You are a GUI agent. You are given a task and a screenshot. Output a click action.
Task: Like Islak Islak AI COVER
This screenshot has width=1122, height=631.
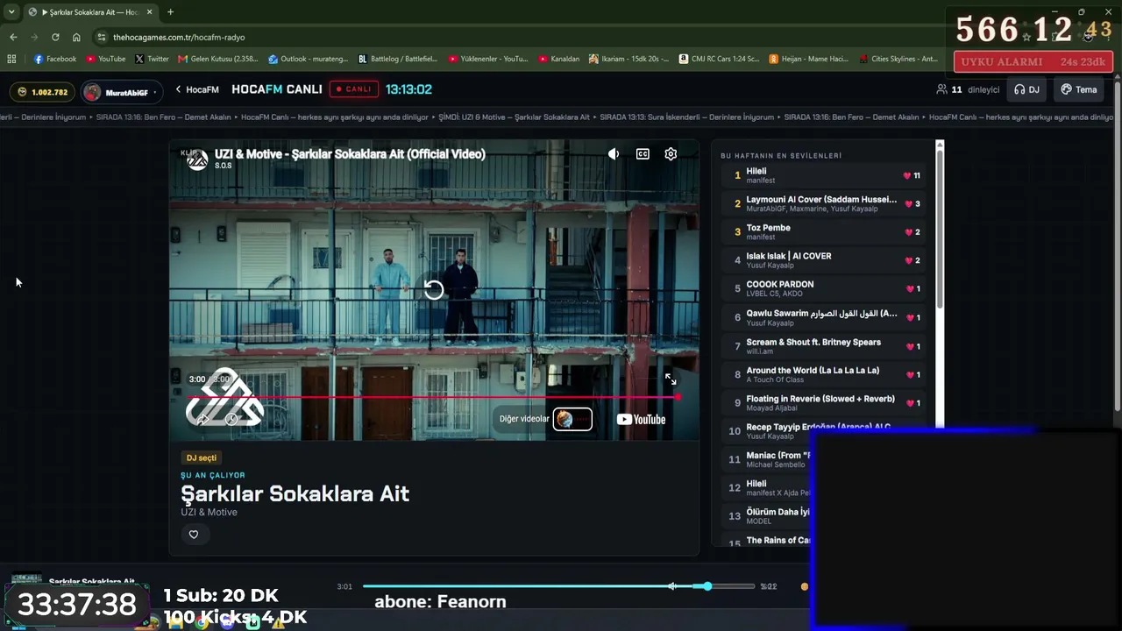[909, 260]
